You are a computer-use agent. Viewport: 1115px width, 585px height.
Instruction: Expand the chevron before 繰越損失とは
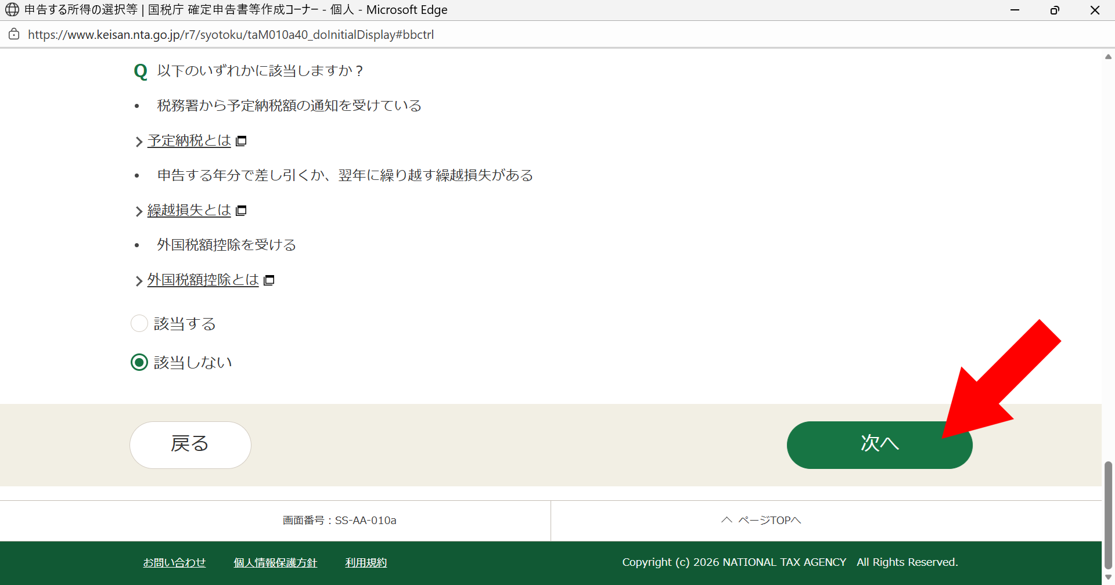click(139, 211)
